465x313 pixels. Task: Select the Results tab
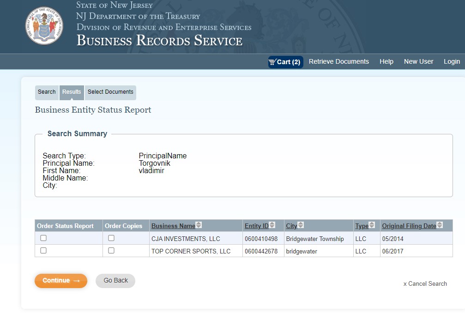tap(72, 92)
